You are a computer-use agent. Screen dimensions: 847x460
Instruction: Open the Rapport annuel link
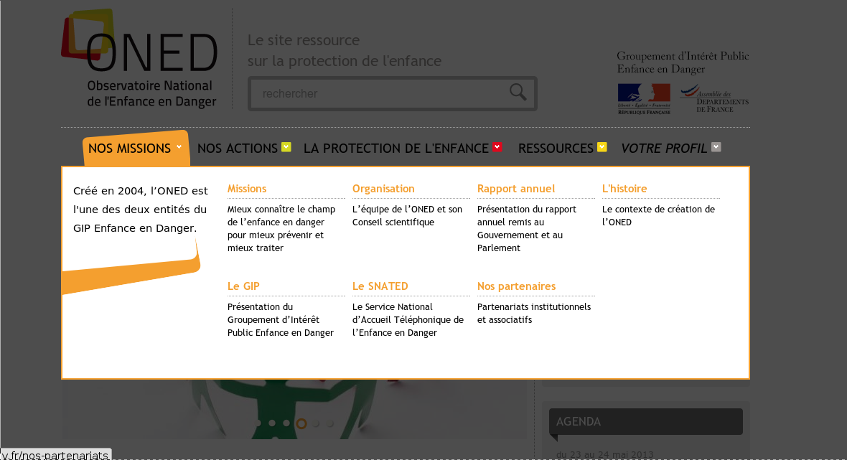[516, 189]
